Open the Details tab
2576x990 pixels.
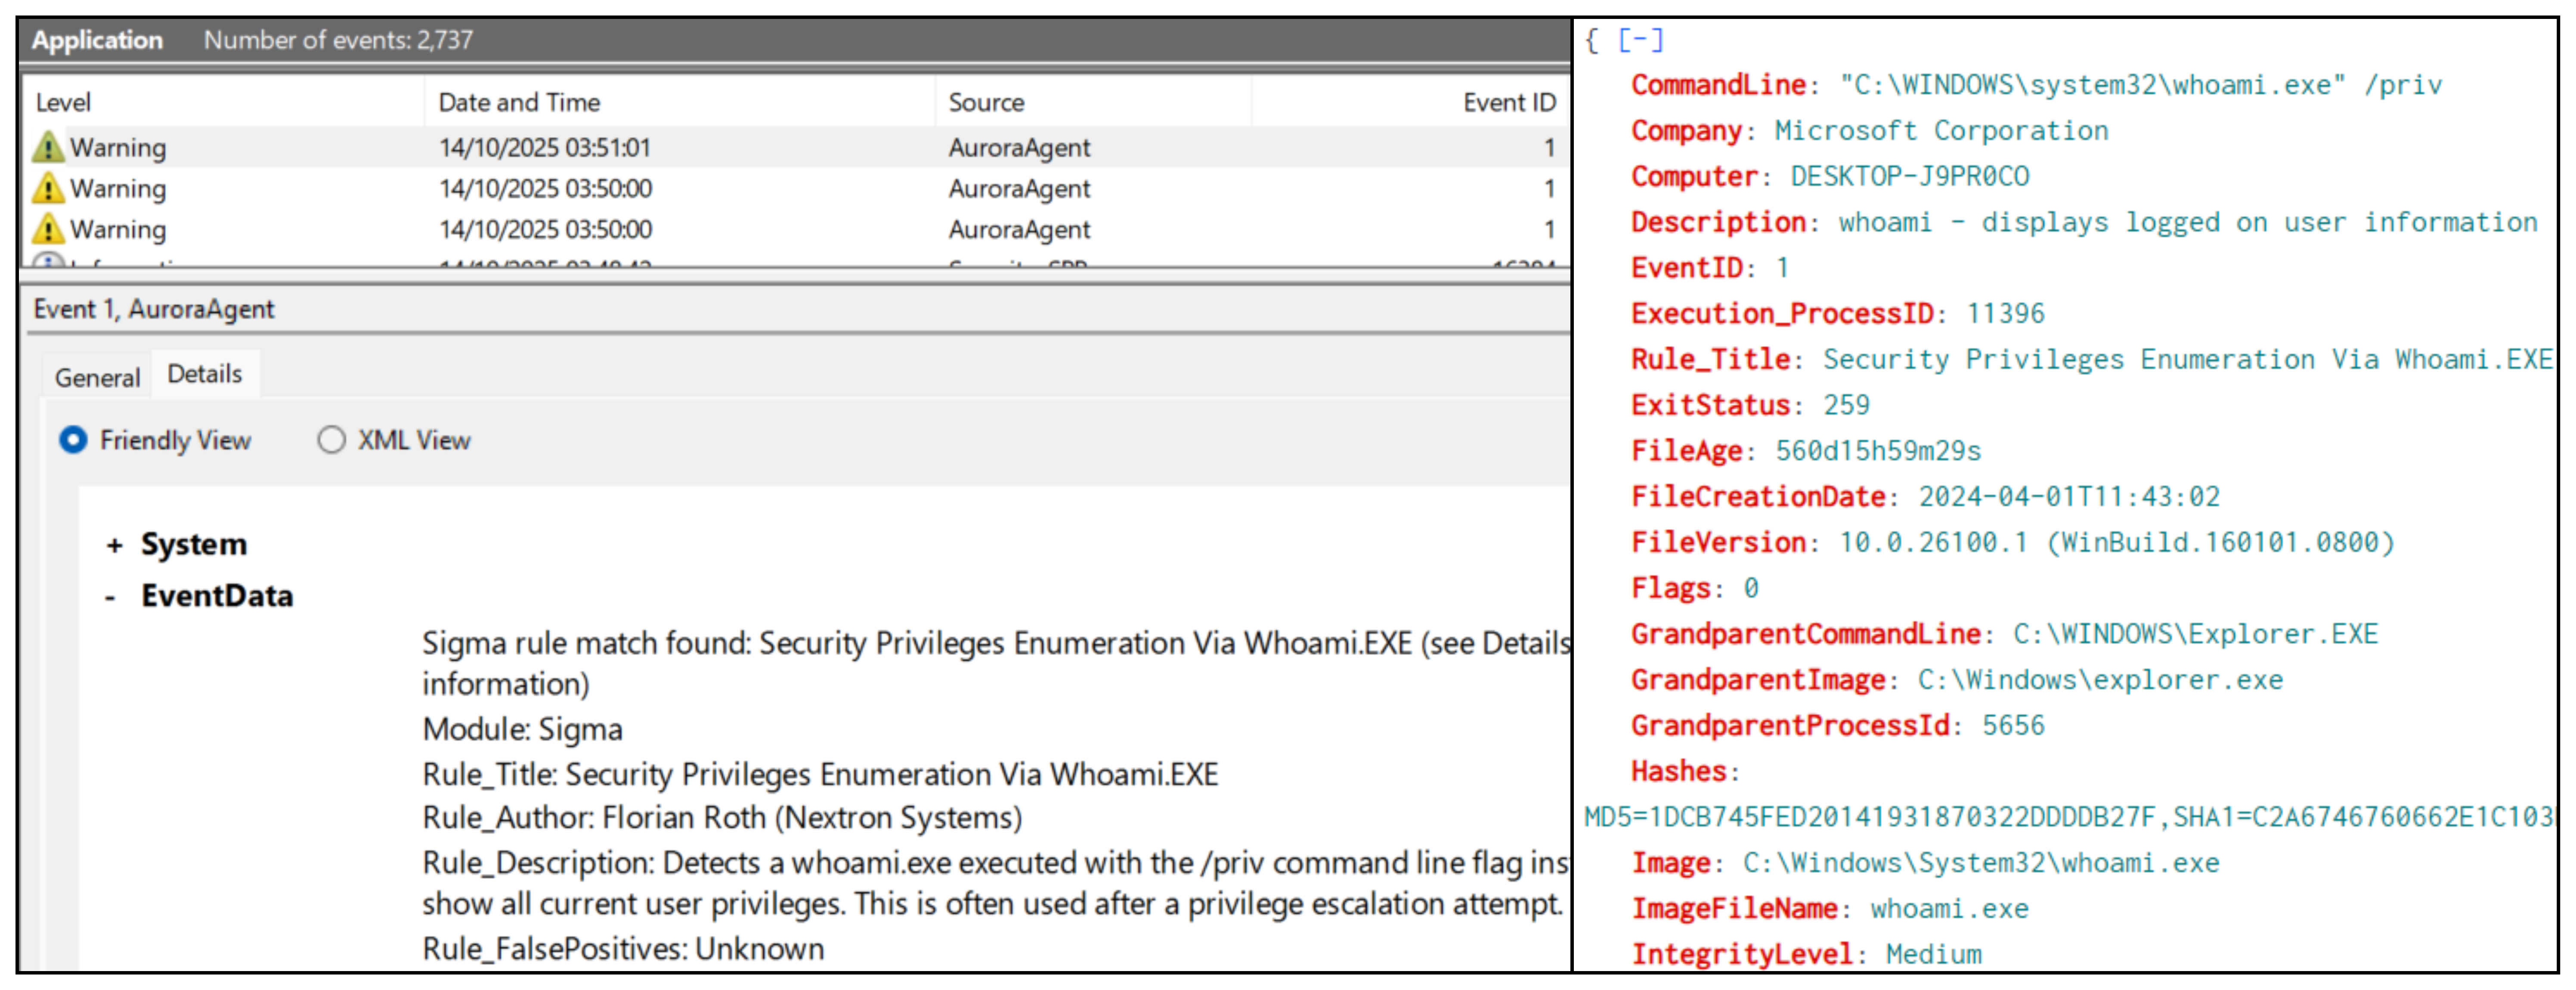(204, 373)
